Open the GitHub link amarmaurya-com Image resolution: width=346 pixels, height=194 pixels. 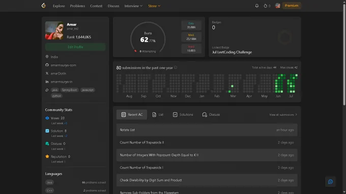click(63, 65)
